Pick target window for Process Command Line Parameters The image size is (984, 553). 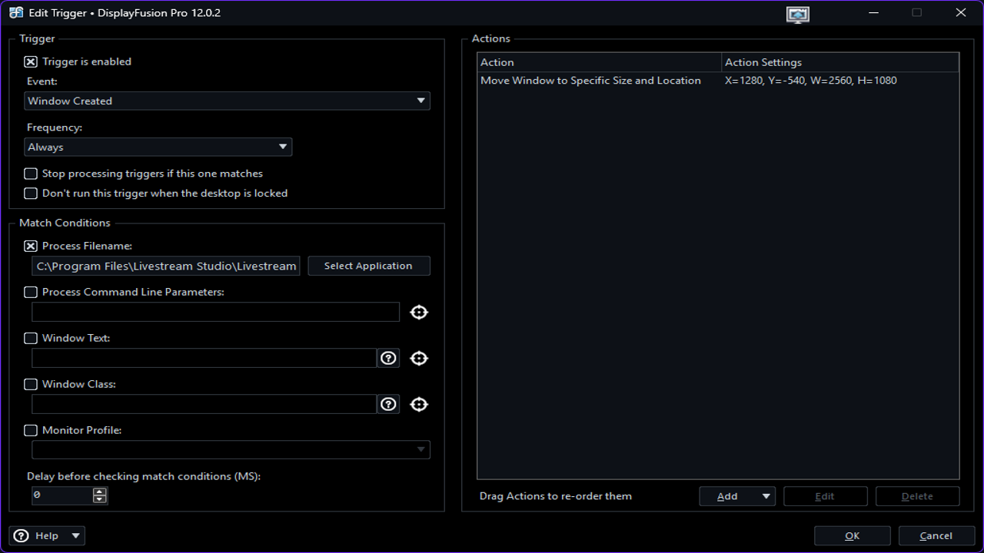(x=419, y=312)
